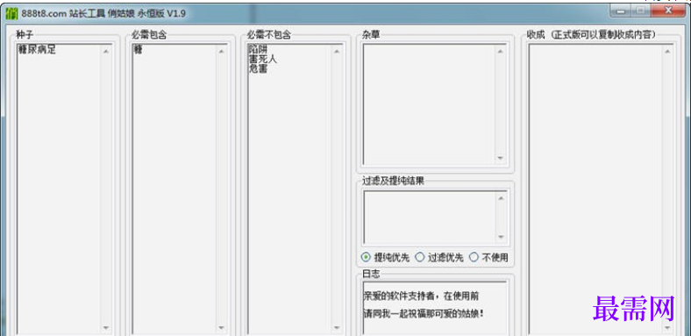Select the 糖尿病足 entry in 种子 list
The image size is (691, 336).
click(x=37, y=50)
